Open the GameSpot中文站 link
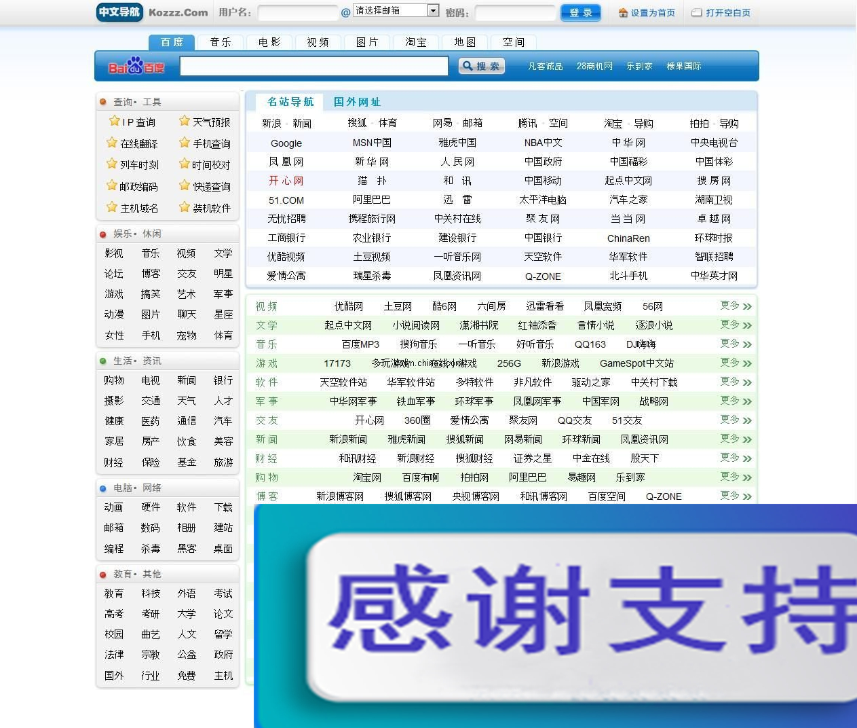 pos(636,363)
